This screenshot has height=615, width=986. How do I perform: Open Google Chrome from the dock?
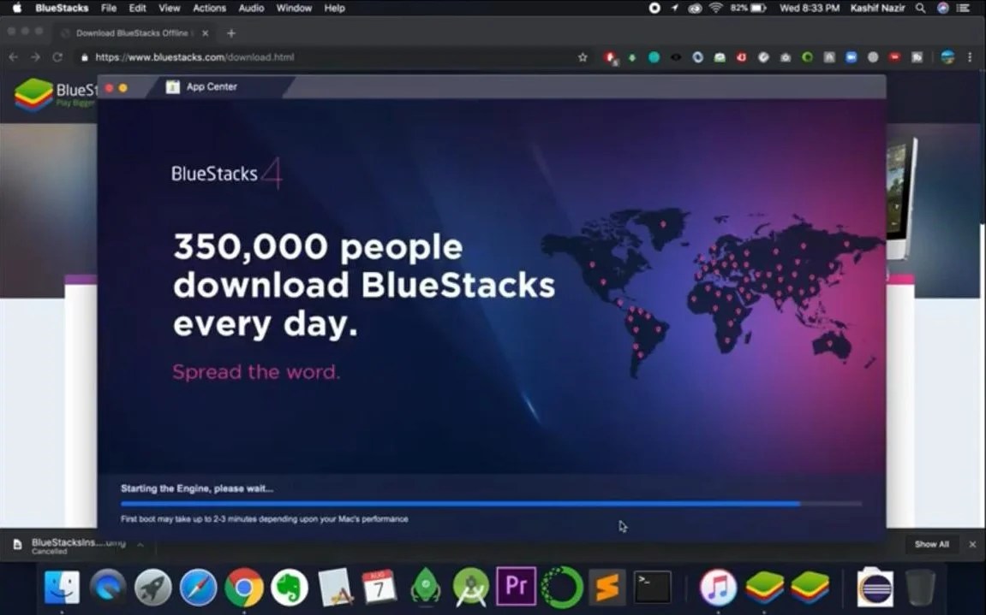pyautogui.click(x=244, y=587)
